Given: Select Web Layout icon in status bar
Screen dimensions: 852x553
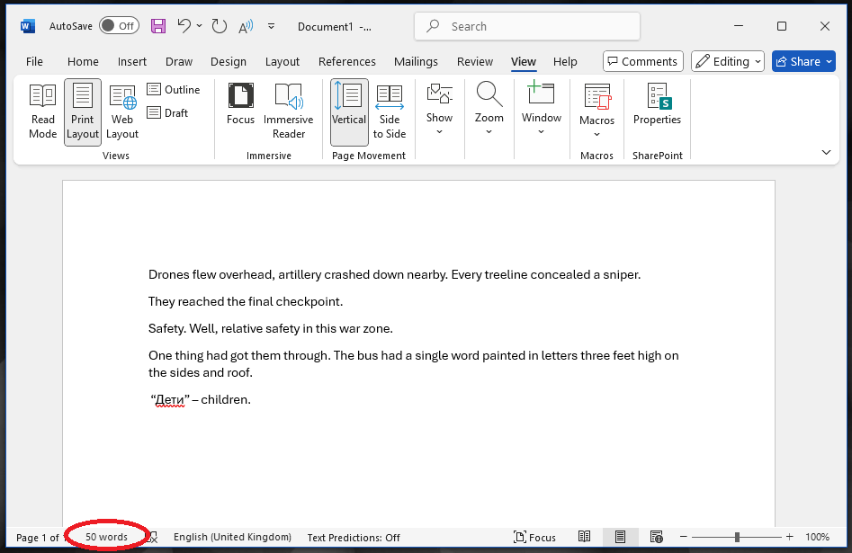Looking at the screenshot, I should 657,537.
